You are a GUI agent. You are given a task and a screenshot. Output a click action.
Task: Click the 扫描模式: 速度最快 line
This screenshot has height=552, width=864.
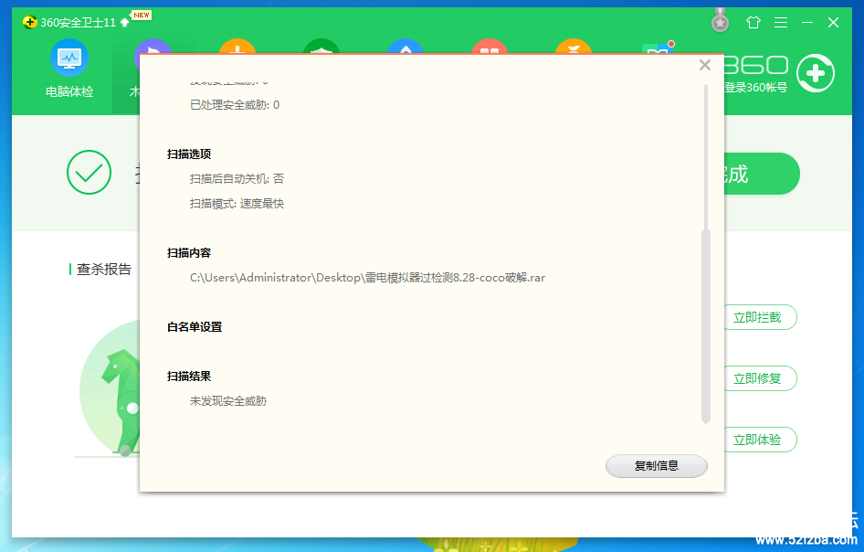237,204
